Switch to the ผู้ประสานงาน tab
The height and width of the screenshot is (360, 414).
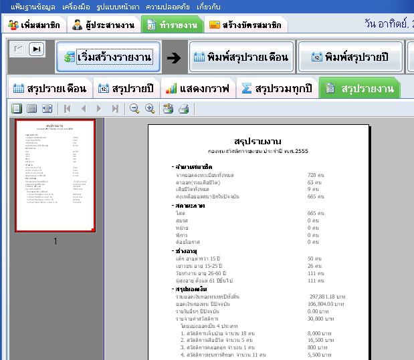pyautogui.click(x=103, y=25)
